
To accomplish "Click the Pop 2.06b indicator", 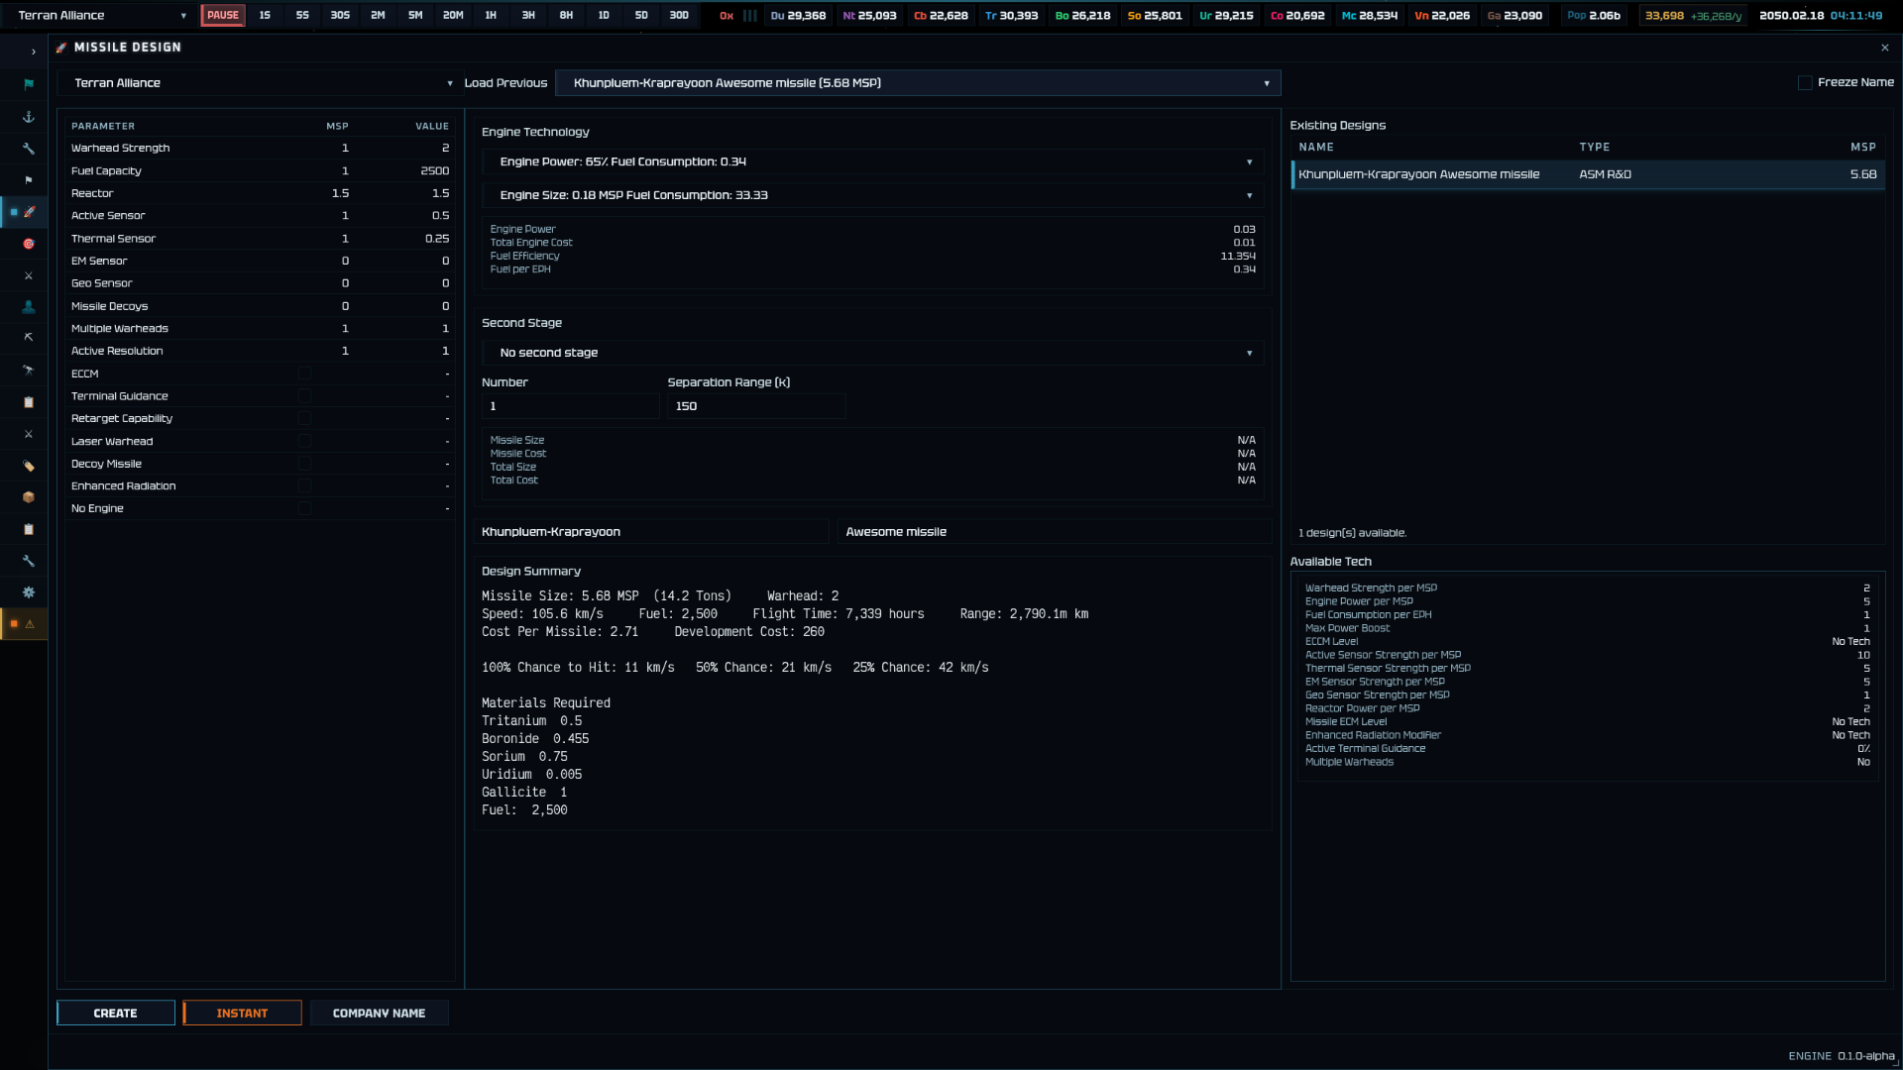I will [x=1594, y=15].
